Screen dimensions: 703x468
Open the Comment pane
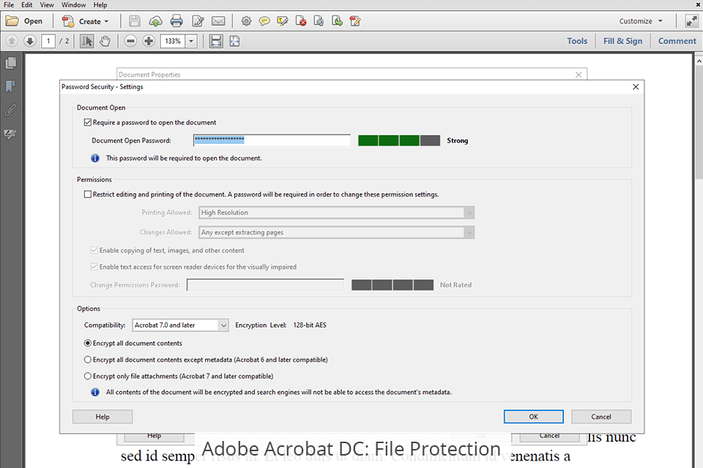(x=677, y=41)
